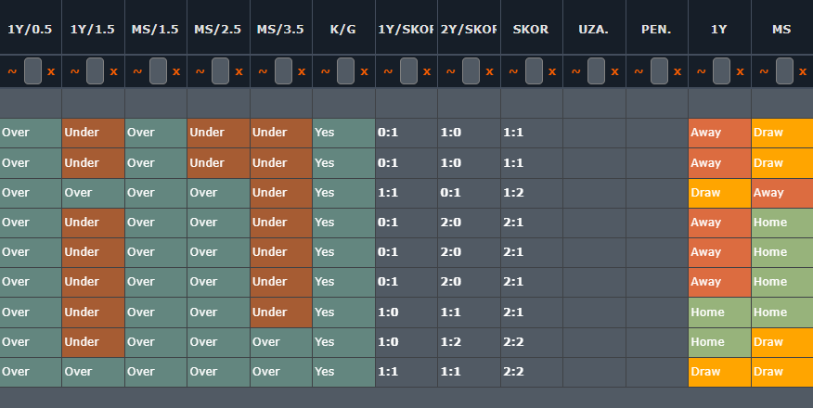Click the K/G filter input box

[346, 70]
